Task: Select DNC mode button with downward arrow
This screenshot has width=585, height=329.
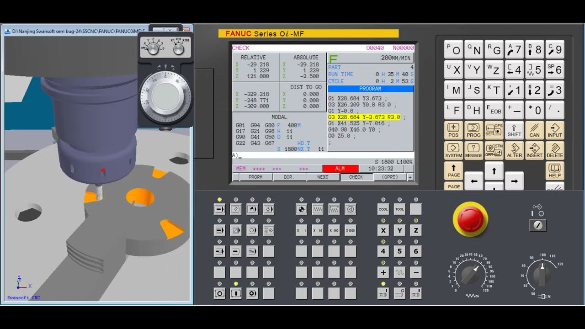Action: pyautogui.click(x=269, y=209)
